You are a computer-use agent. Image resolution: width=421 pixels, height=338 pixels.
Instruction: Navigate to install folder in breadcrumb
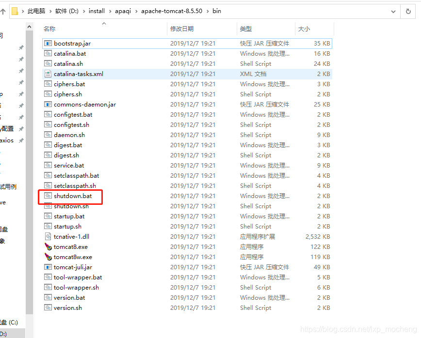97,11
